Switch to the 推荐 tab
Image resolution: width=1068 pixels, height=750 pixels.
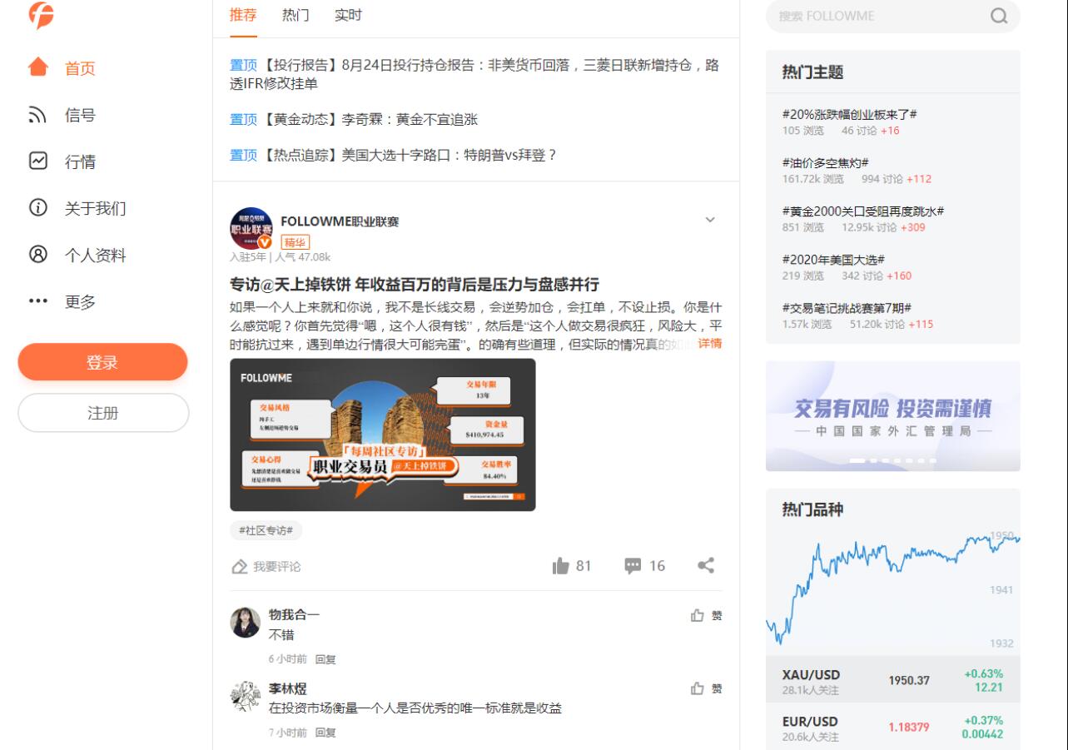243,15
